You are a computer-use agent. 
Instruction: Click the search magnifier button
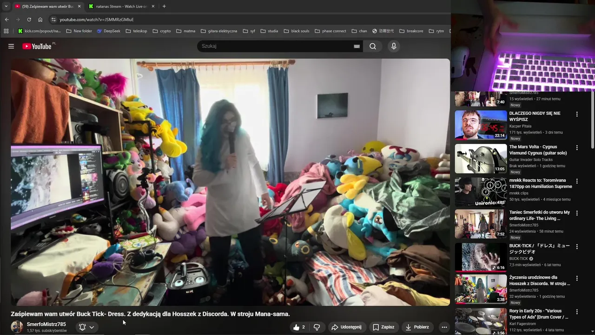pos(373,46)
